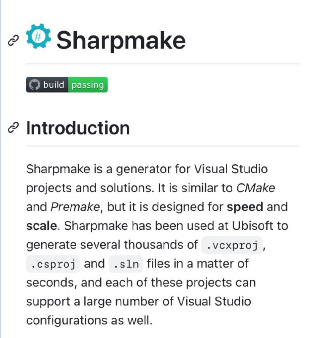Select the Sharpmake title heading text
The width and height of the screenshot is (322, 338).
coord(121,40)
